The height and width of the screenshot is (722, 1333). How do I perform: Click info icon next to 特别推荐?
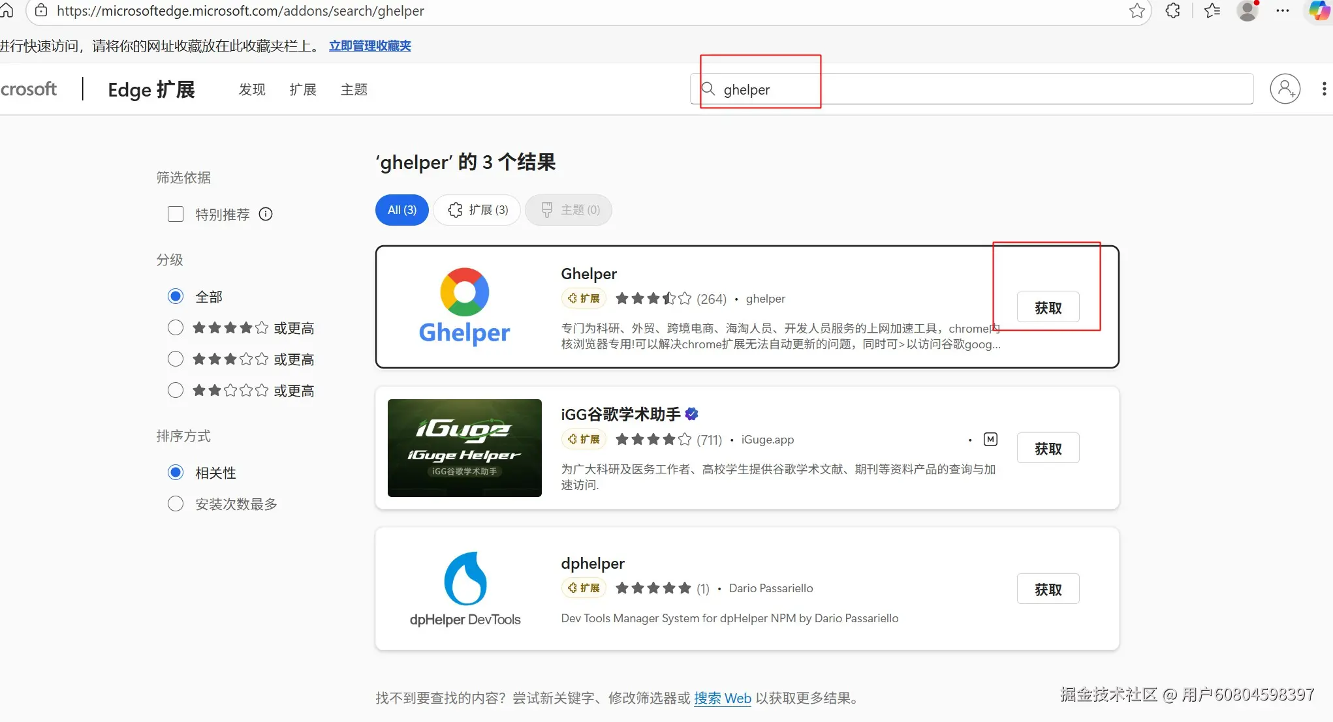(266, 214)
